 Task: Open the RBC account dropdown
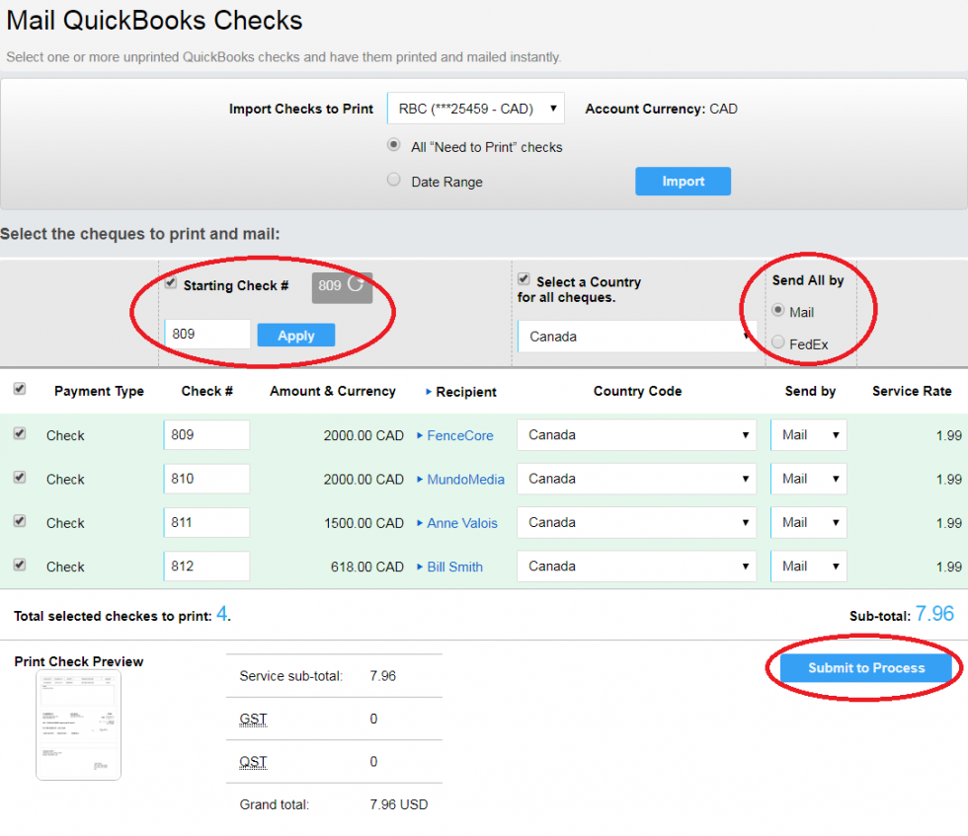tap(475, 109)
